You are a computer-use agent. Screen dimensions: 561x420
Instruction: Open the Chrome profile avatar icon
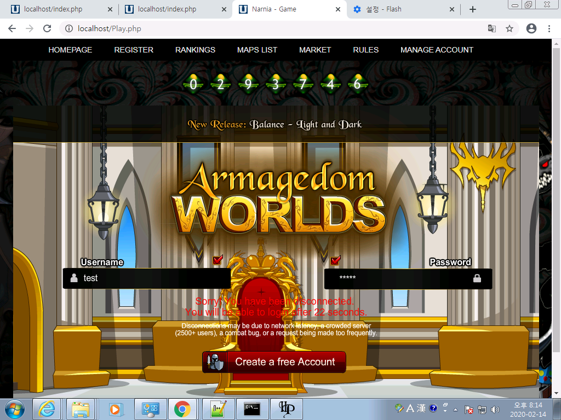[531, 28]
